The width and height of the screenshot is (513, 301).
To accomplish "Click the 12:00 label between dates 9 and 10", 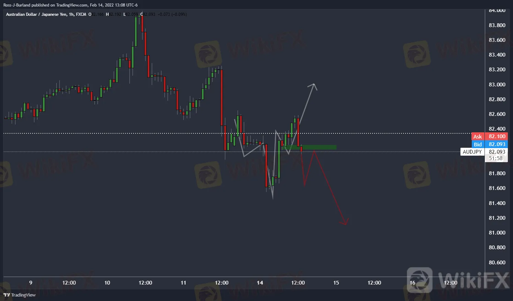I will [69, 283].
